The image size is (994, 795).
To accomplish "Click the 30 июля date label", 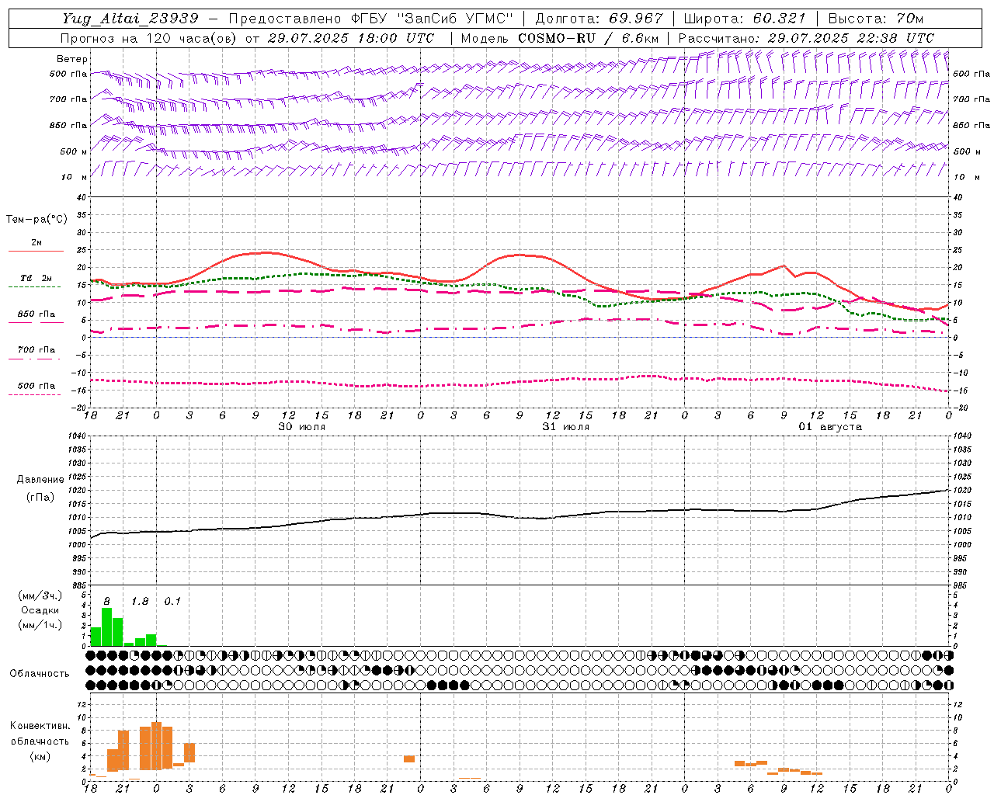I will point(301,427).
